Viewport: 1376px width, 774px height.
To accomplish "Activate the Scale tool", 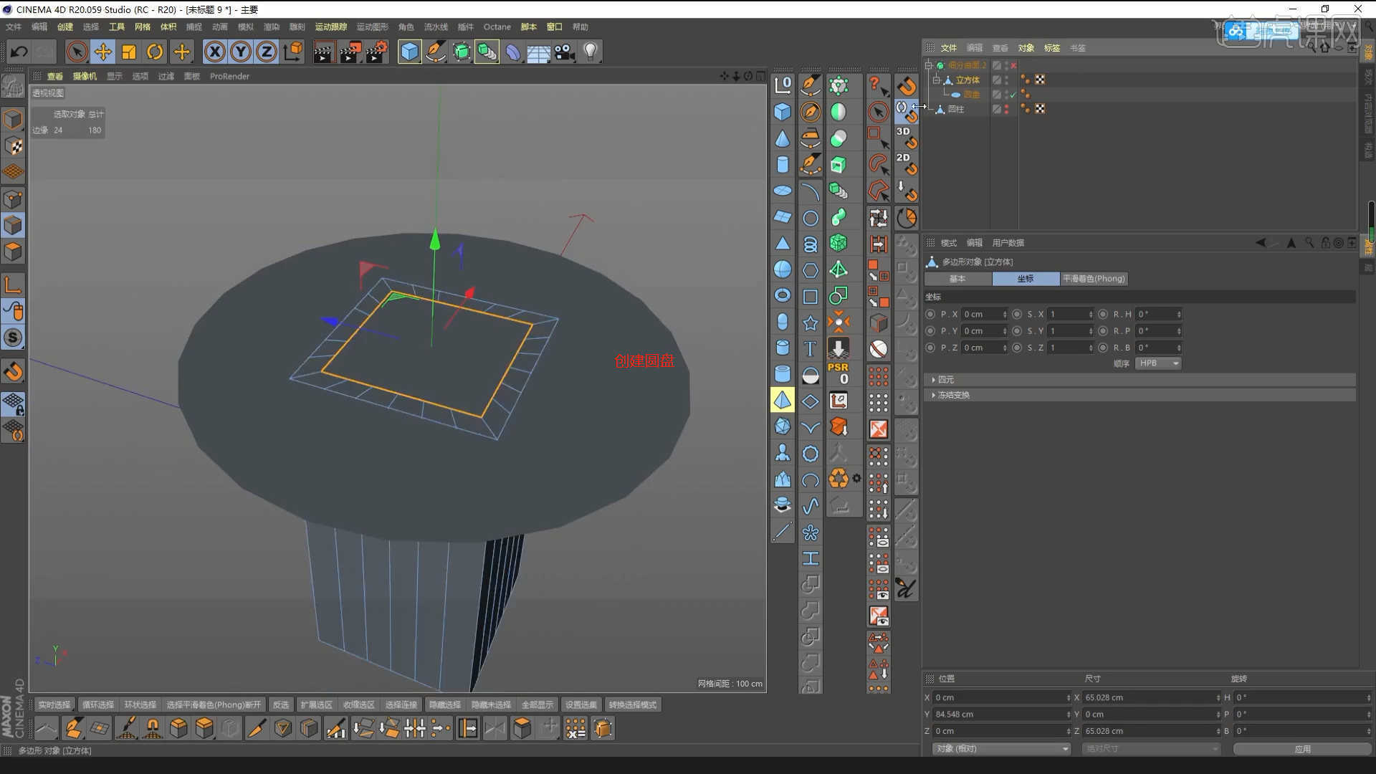I will (129, 52).
